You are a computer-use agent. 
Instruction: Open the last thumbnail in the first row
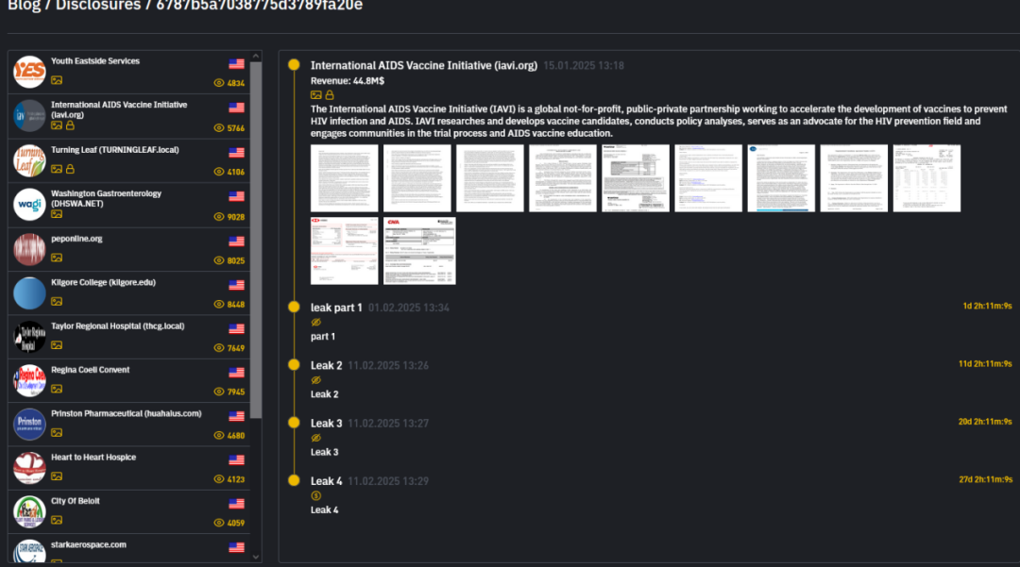(x=927, y=178)
